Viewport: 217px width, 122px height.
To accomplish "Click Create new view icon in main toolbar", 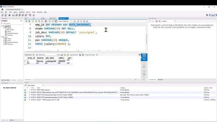I will tap(20, 15).
